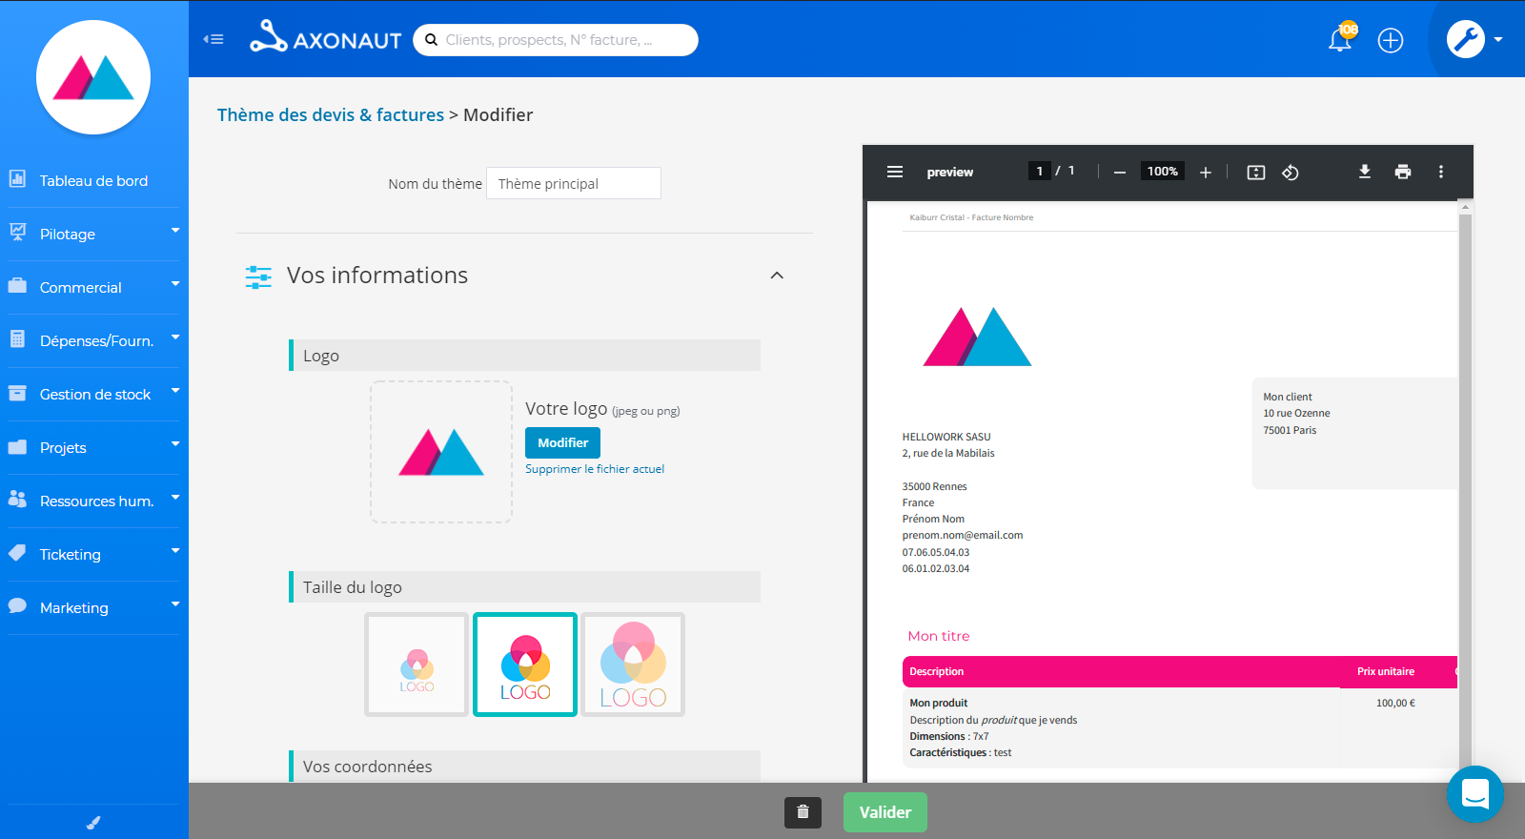This screenshot has width=1525, height=839.
Task: Expand Ressources hum. menu
Action: pos(93,501)
